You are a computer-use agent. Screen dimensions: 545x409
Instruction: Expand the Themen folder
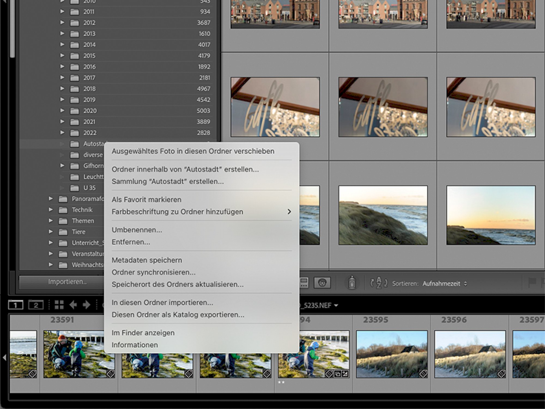pos(51,221)
